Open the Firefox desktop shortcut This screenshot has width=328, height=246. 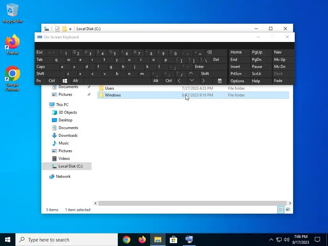pos(12,45)
